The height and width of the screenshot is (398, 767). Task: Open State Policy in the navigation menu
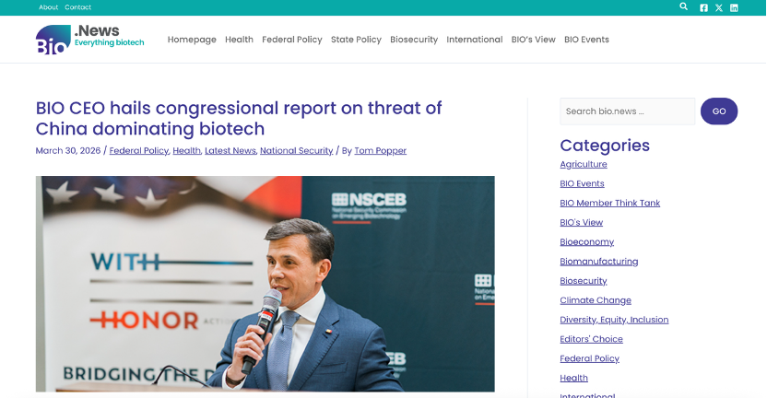point(356,40)
